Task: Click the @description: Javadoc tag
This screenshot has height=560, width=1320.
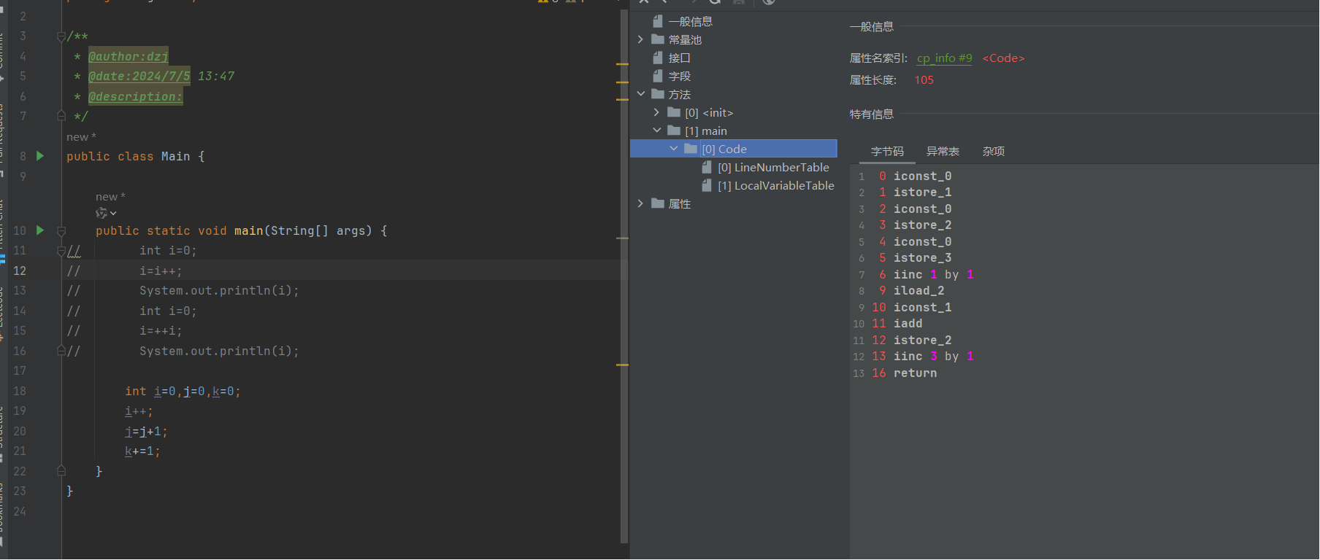Action: point(135,96)
